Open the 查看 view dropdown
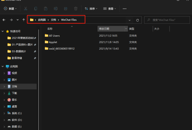 pos(109,9)
